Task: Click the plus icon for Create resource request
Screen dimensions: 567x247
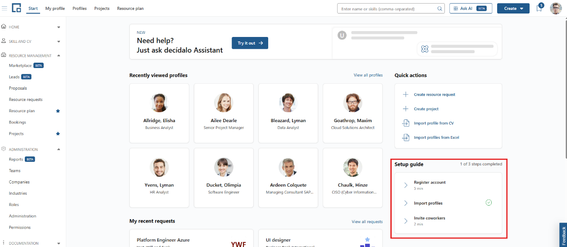Action: point(405,95)
